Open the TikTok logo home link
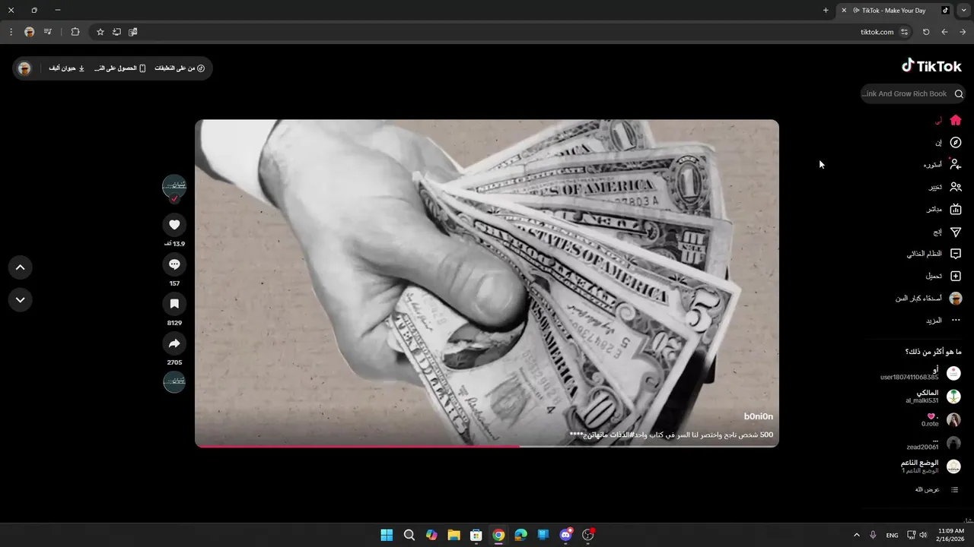Screen dimensions: 974x547 (x=931, y=66)
